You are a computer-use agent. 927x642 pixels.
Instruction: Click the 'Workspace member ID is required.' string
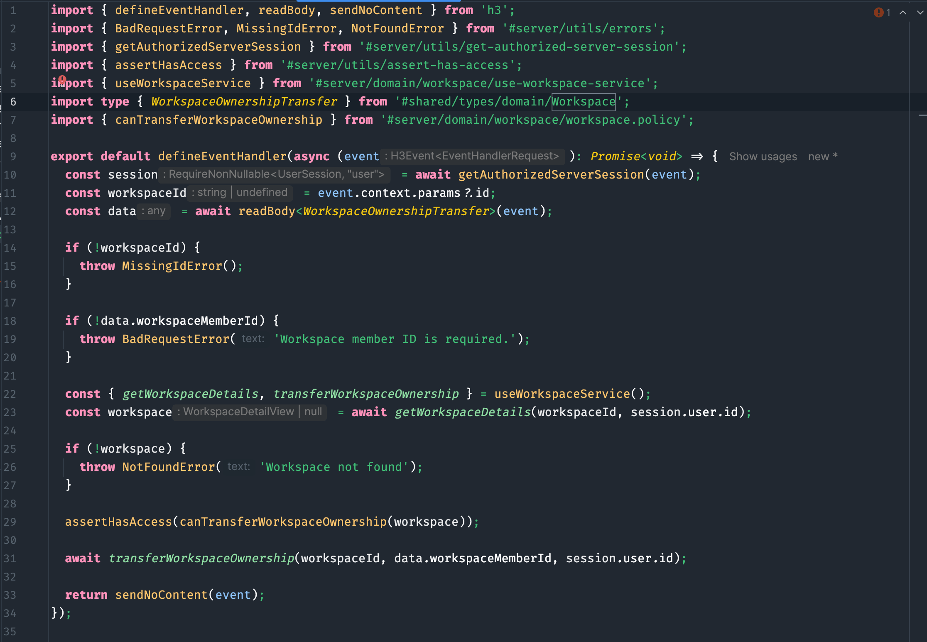pos(395,339)
